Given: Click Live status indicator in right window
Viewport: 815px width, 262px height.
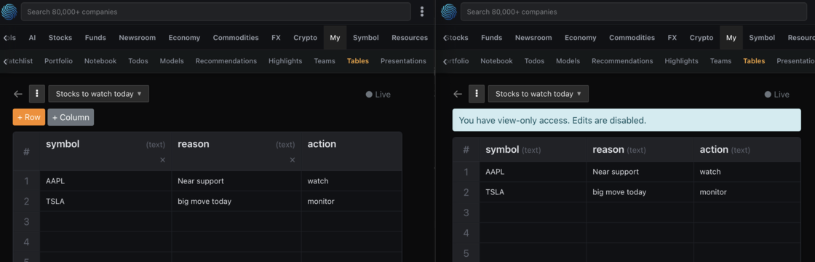Looking at the screenshot, I should click(x=777, y=95).
